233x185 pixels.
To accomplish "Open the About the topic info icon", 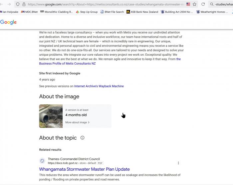I will tap(83, 138).
